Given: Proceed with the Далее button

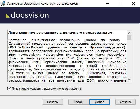Looking at the screenshot, I should pyautogui.click(x=100, y=102).
